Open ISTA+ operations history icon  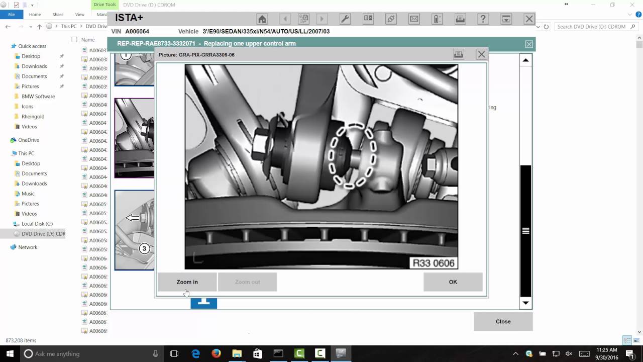(x=303, y=19)
